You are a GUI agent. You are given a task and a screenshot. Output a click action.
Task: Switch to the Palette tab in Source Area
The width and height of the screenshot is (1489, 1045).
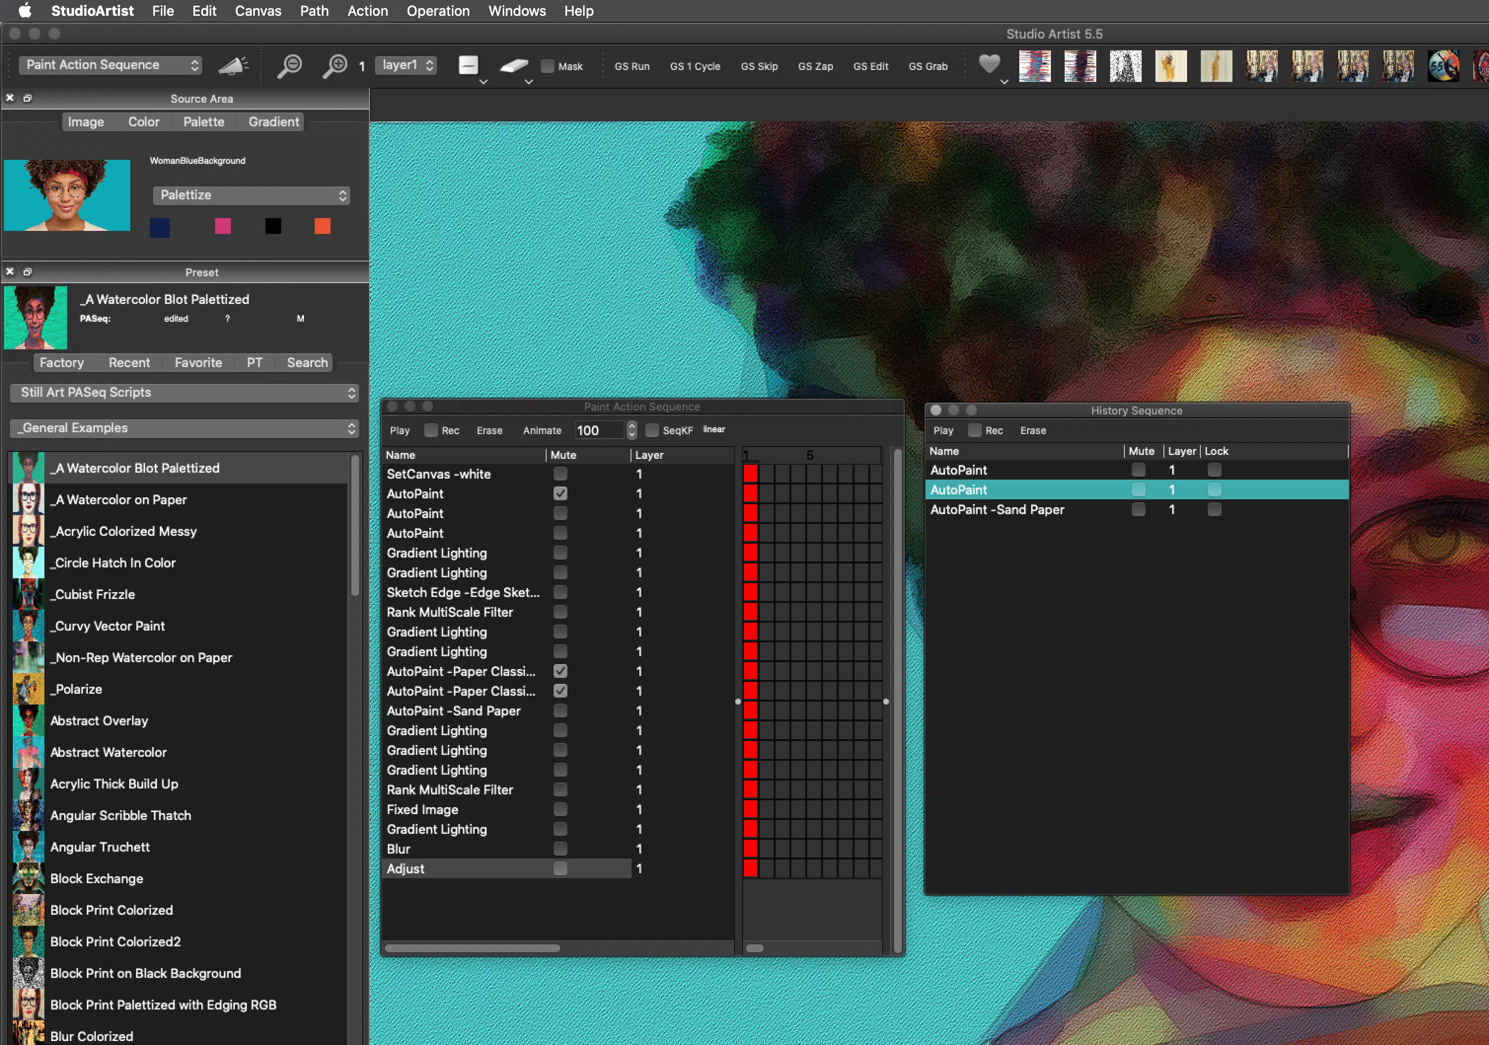point(204,122)
